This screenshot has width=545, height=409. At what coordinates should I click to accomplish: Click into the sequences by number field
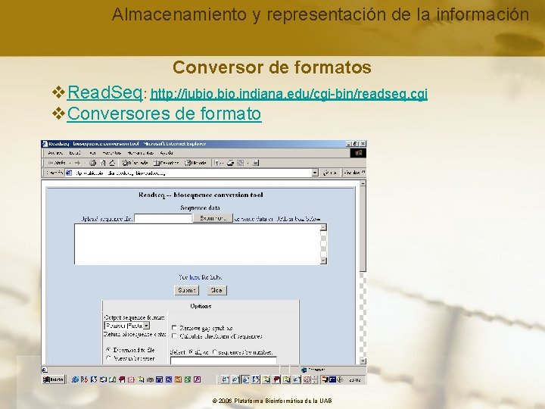click(x=223, y=361)
